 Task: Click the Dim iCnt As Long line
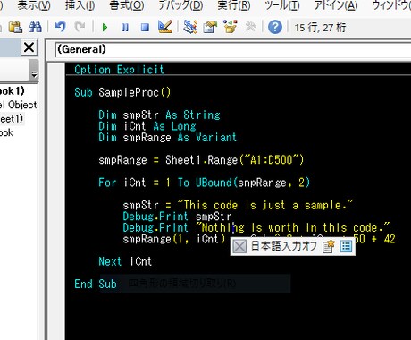[147, 126]
